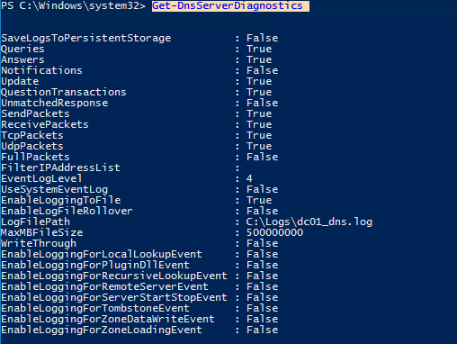The height and width of the screenshot is (344, 457).
Task: Click the True value for EnableLoggingToFile
Action: pos(259,200)
